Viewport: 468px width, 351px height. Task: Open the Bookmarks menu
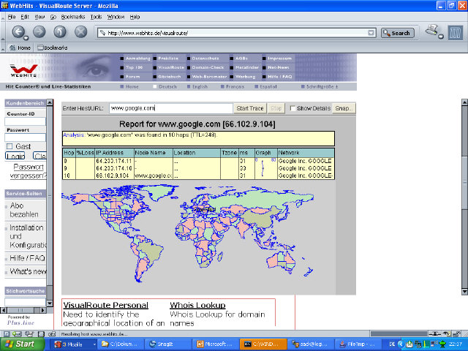pos(73,16)
